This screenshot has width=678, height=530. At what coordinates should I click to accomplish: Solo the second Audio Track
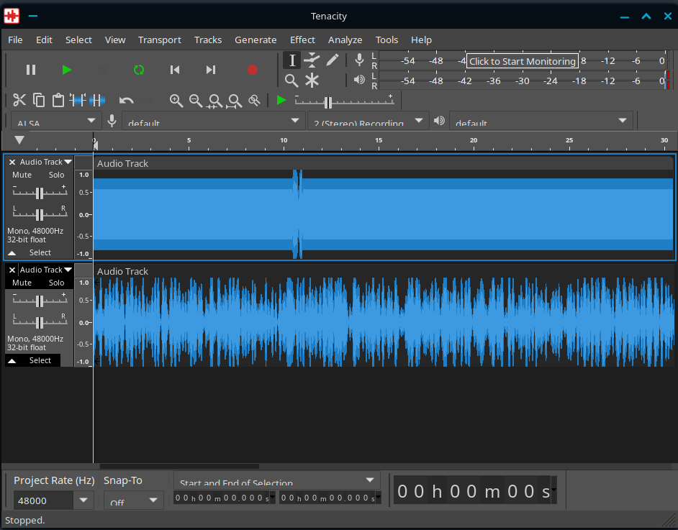click(56, 283)
